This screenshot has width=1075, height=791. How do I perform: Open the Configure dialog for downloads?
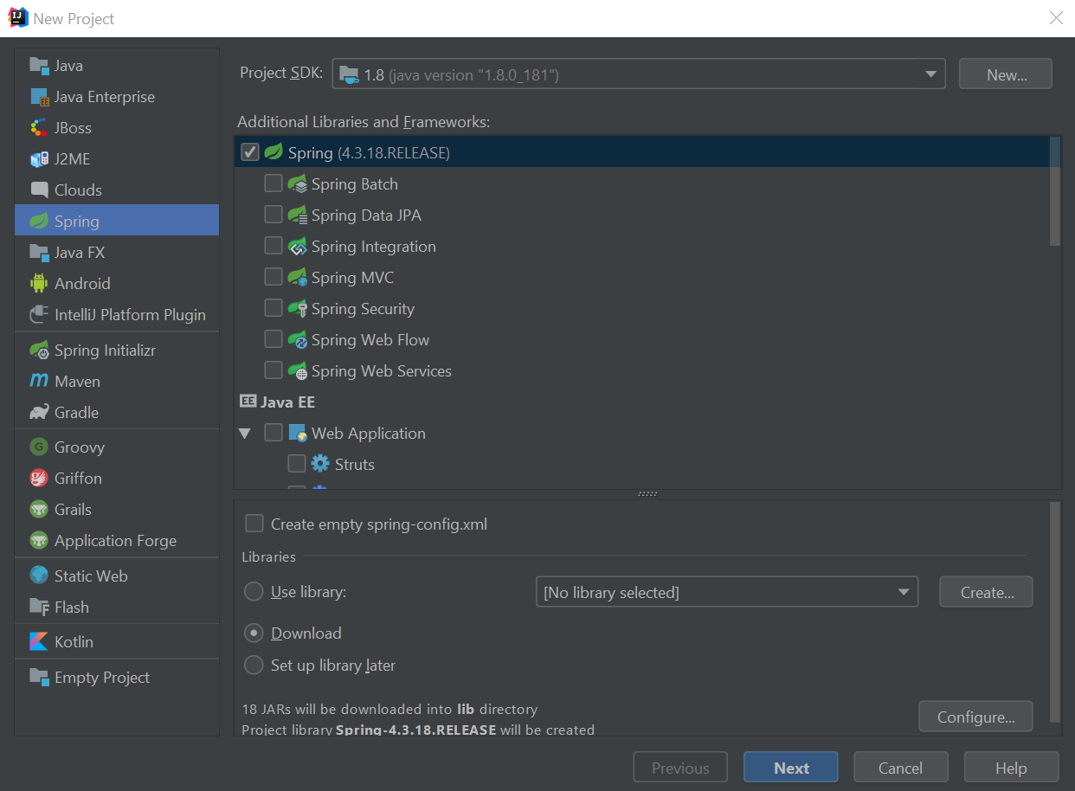coord(975,716)
